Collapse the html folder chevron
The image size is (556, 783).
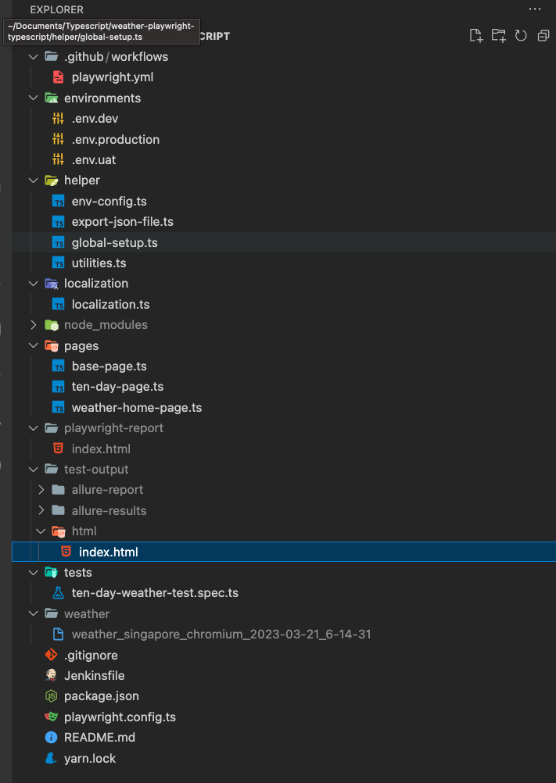tap(41, 531)
